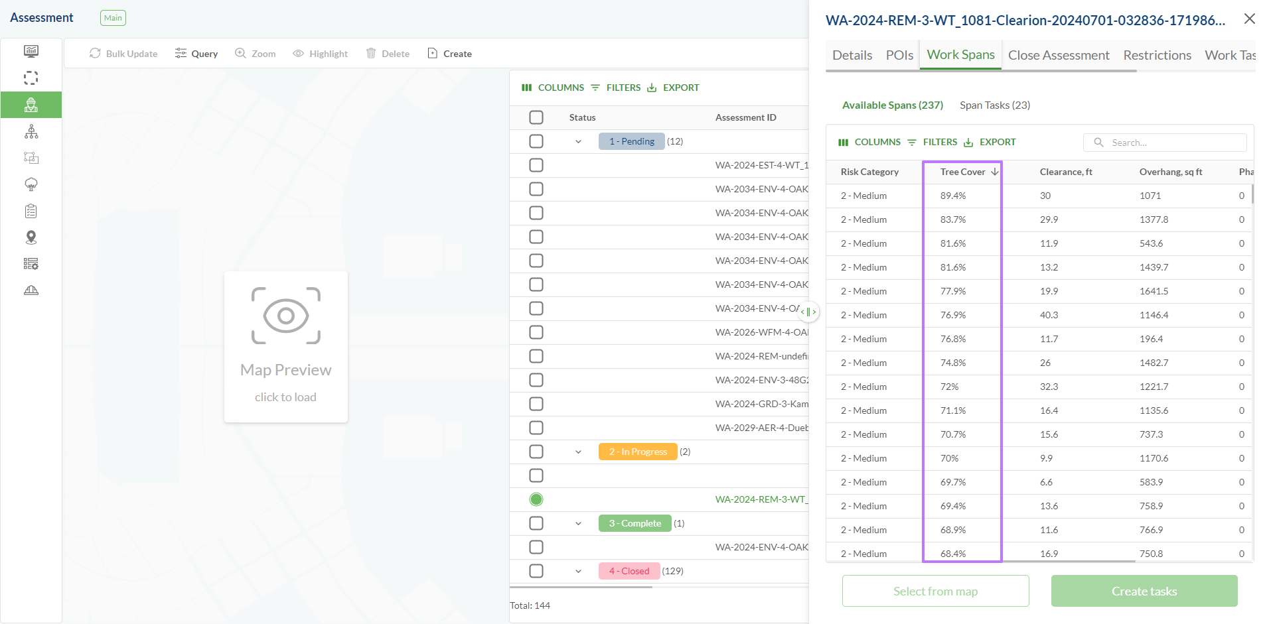1271x624 pixels.
Task: Check the 1 - Pending group checkbox
Action: click(536, 141)
